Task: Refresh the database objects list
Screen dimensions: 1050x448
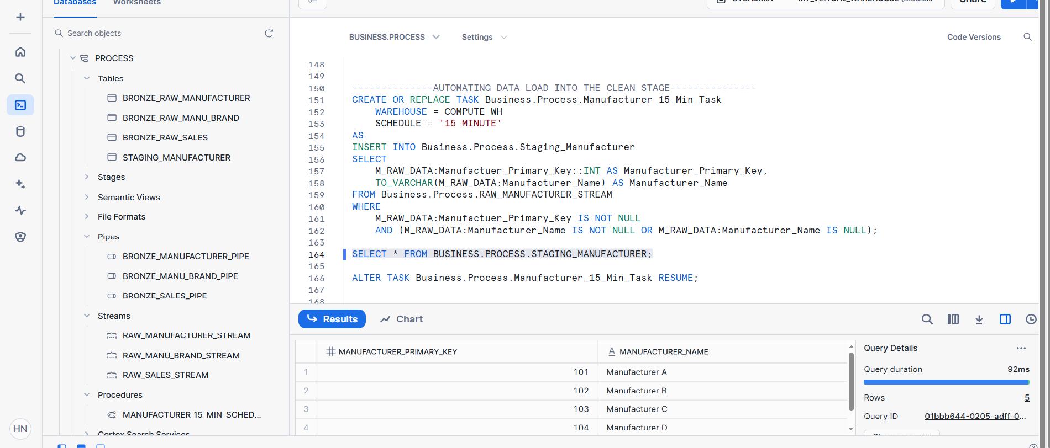Action: [269, 33]
